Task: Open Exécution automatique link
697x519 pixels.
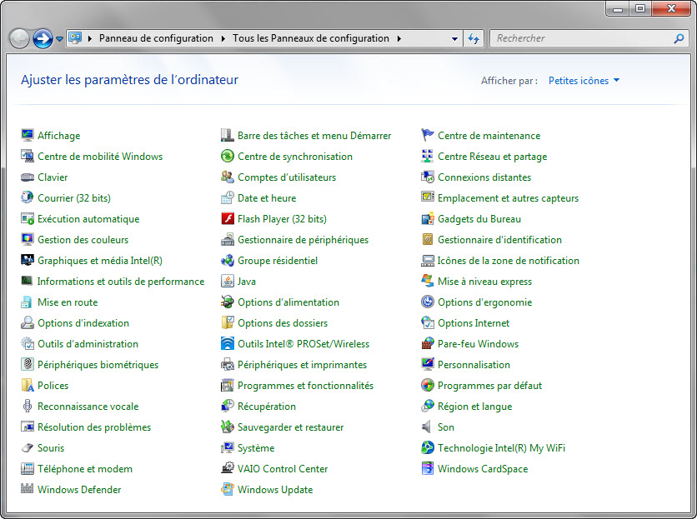Action: pos(88,218)
